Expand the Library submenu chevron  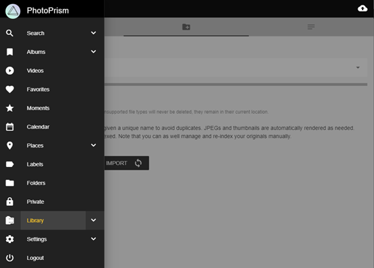93,220
